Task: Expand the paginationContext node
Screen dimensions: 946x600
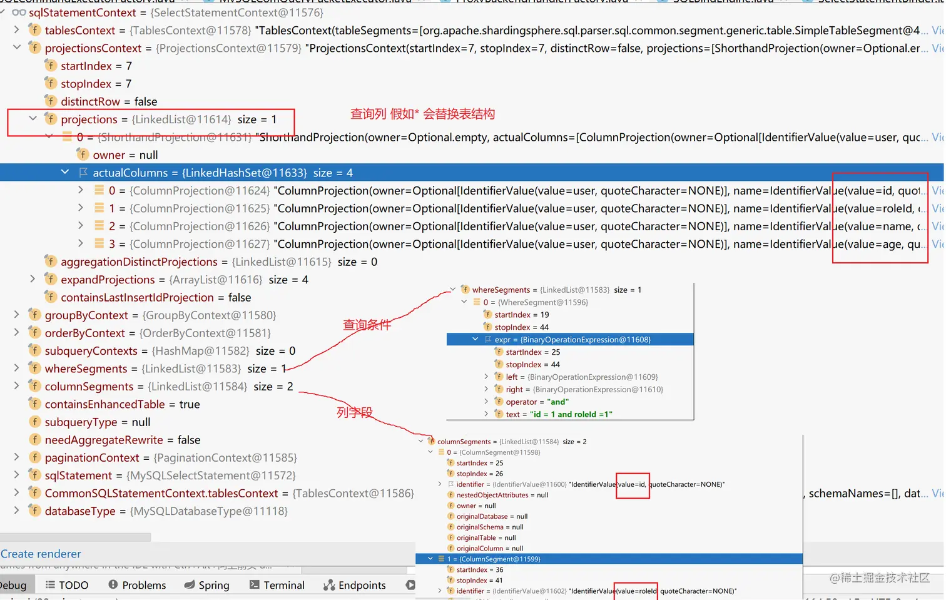Action: tap(16, 457)
